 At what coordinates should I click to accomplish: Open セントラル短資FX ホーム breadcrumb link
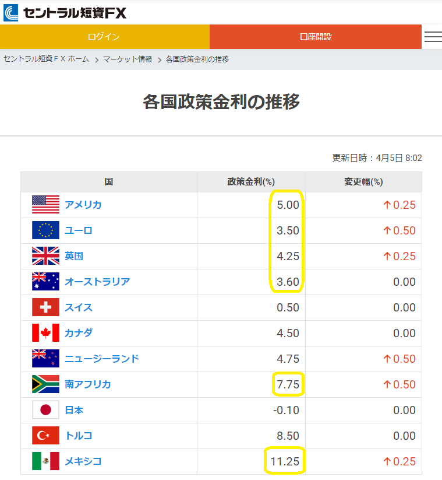(47, 59)
